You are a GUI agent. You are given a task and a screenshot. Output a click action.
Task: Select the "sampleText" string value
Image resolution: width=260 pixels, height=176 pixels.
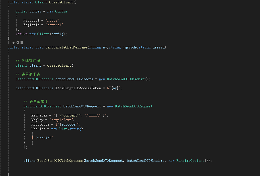tap(61, 120)
